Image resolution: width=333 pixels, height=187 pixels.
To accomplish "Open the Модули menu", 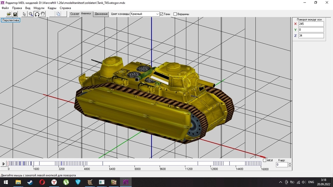I will click(x=39, y=8).
